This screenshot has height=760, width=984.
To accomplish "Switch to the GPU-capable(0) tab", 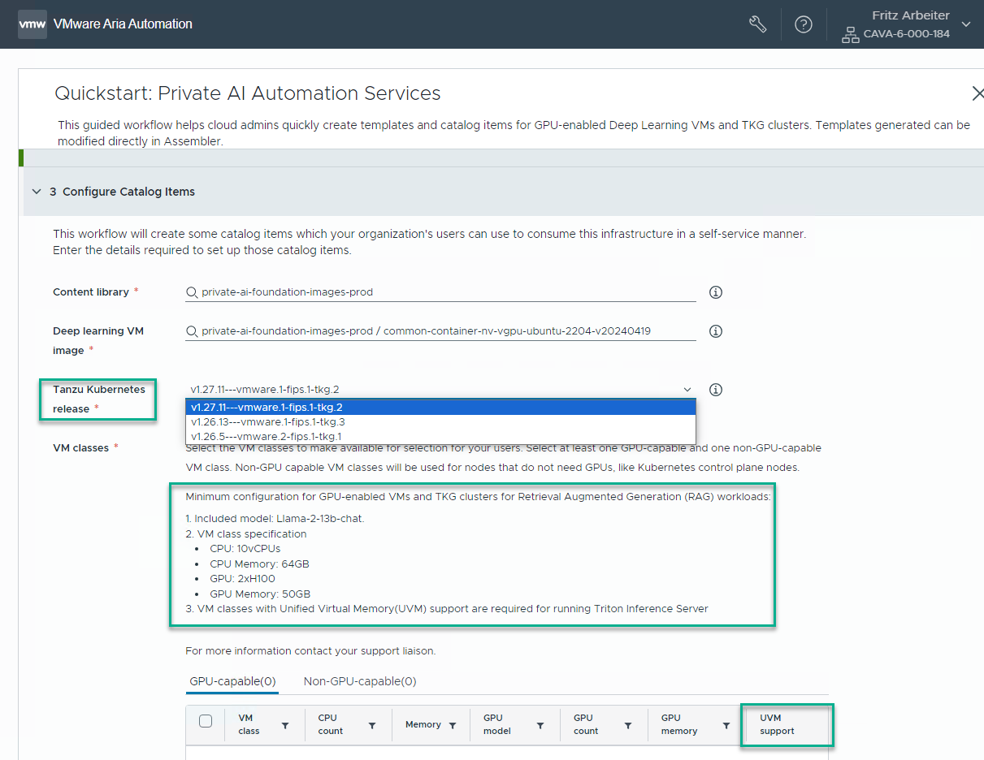I will (x=232, y=681).
